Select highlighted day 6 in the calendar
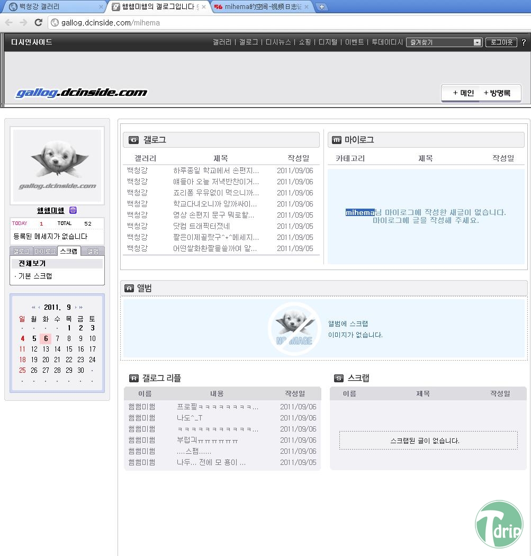This screenshot has height=556, width=531. 46,339
